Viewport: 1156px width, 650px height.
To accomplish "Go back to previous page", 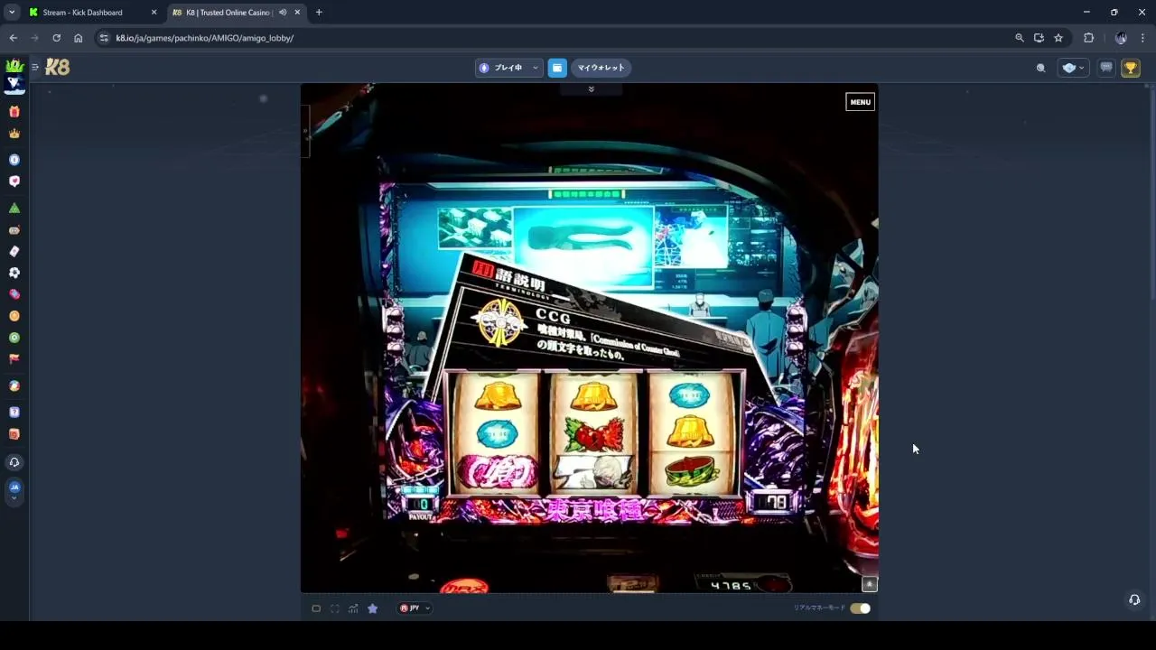I will click(x=13, y=38).
